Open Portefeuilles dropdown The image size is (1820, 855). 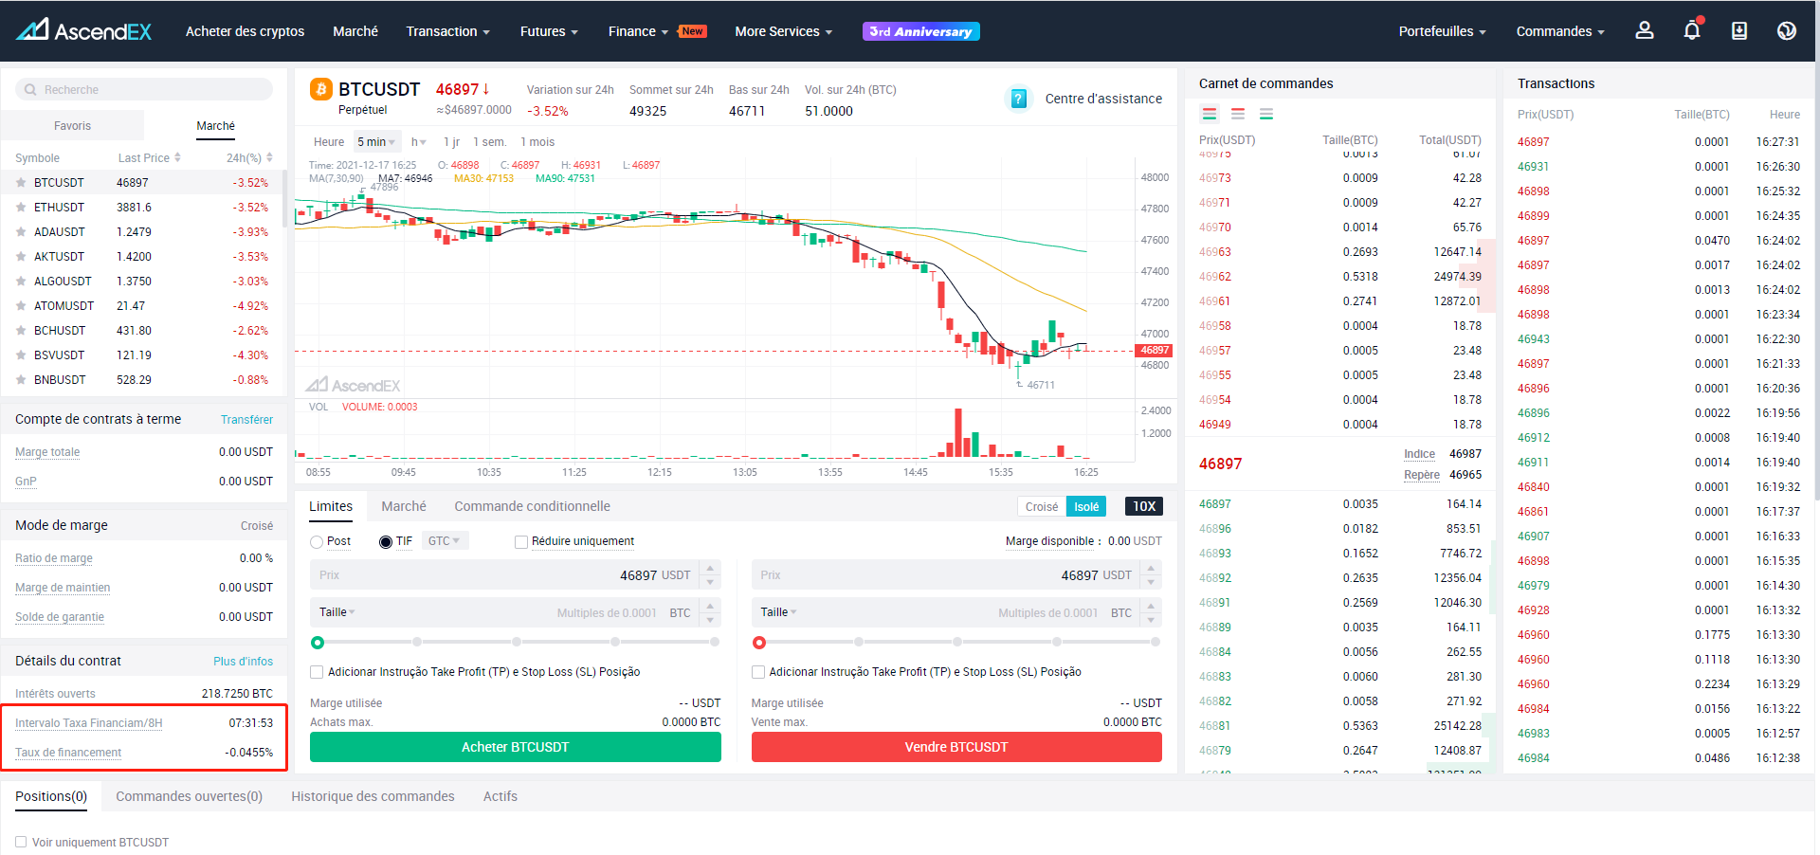coord(1443,31)
